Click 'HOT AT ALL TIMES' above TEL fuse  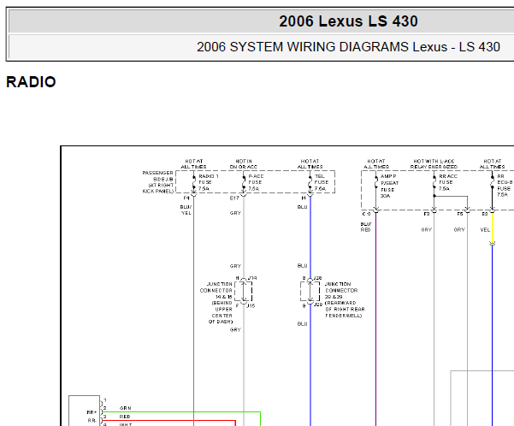point(310,164)
